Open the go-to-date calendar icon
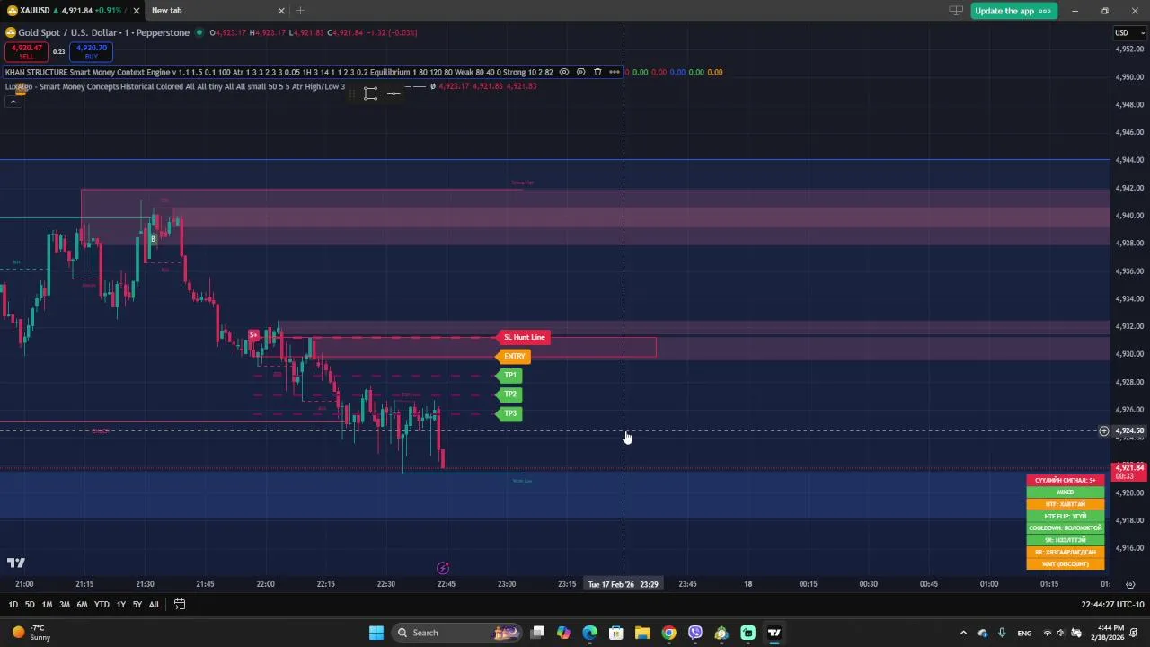Viewport: 1150px width, 647px height. (x=179, y=605)
